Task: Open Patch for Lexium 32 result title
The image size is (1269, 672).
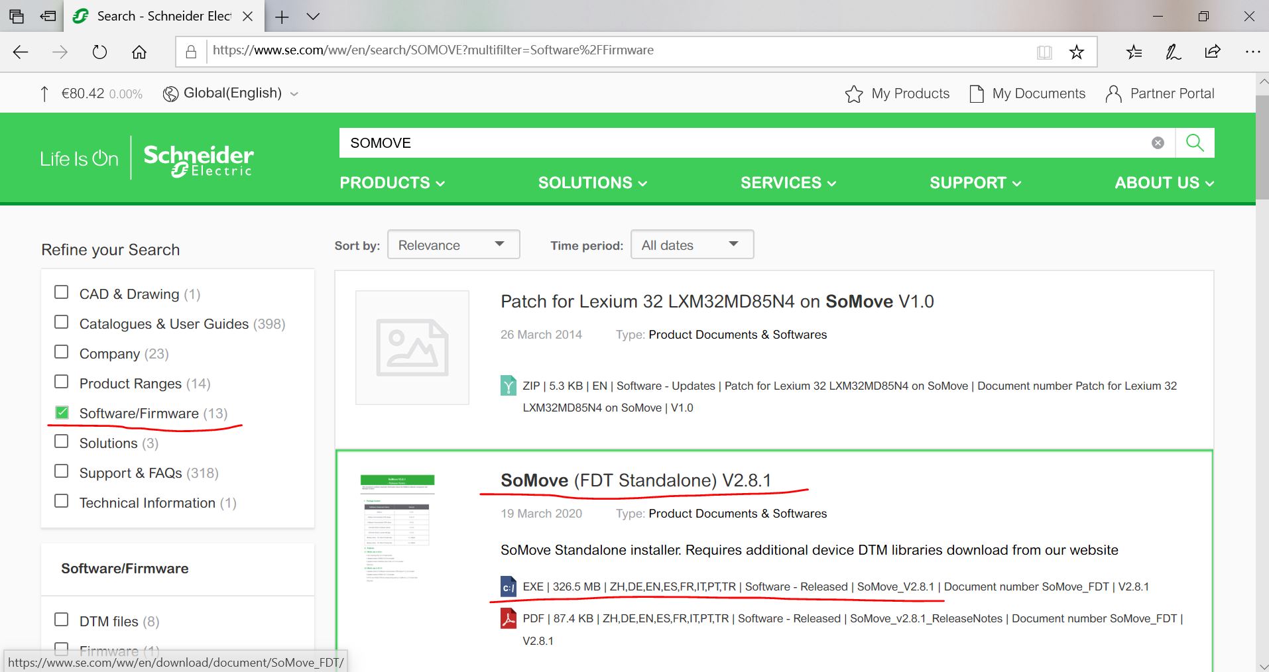Action: (x=717, y=302)
